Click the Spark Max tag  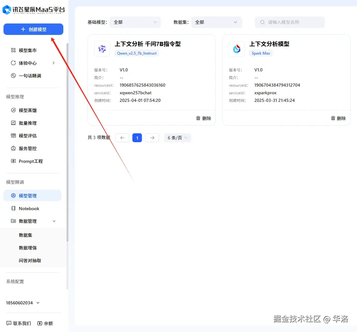pos(261,53)
